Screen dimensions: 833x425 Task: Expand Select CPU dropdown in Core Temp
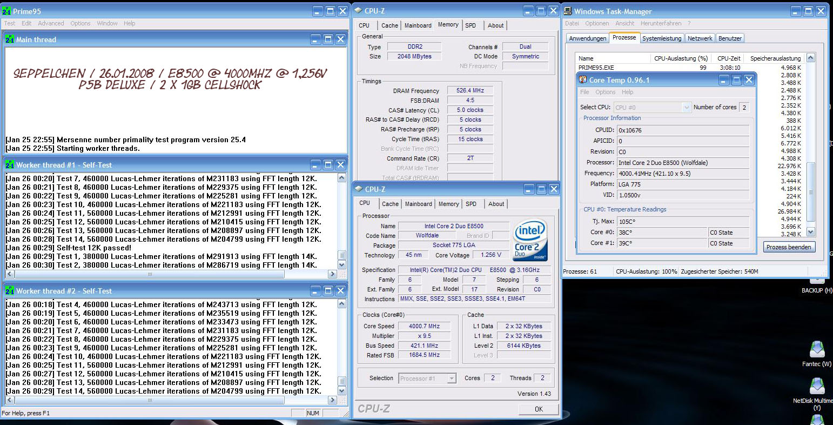pos(687,107)
